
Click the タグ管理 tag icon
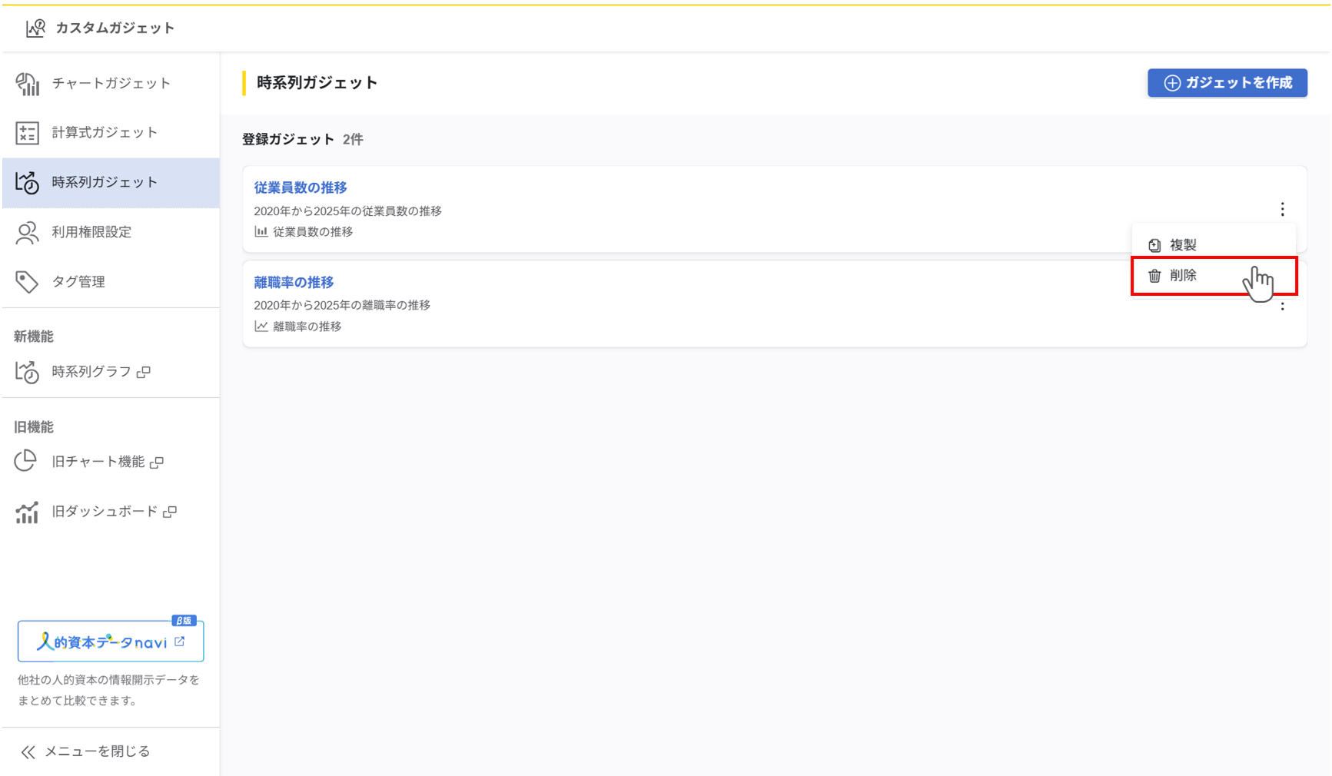coord(28,282)
